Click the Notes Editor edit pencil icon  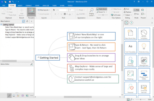(31, 64)
